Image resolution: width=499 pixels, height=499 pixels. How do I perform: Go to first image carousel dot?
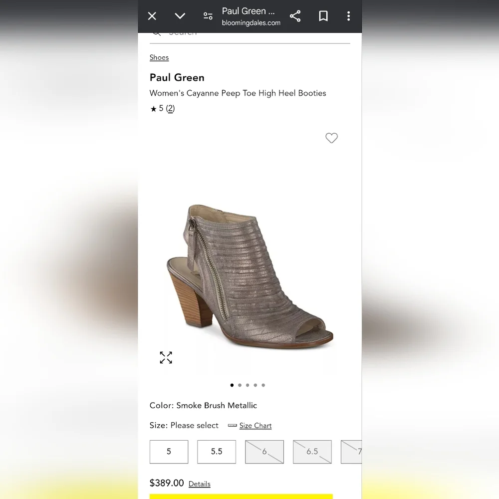click(232, 385)
